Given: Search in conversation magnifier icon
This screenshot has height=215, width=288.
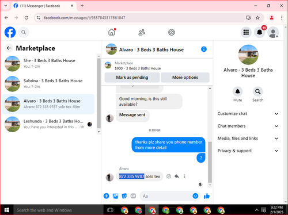Looking at the screenshot, I should [257, 91].
